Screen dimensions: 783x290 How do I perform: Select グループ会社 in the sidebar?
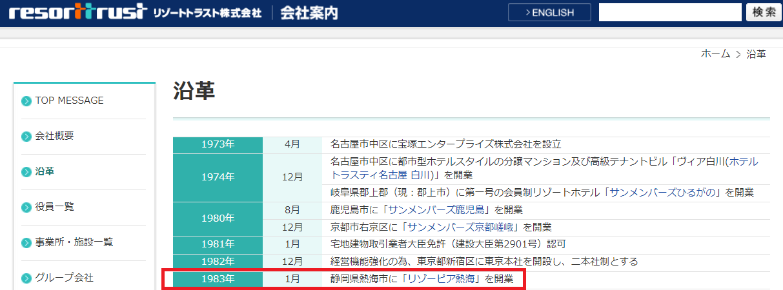coord(65,278)
